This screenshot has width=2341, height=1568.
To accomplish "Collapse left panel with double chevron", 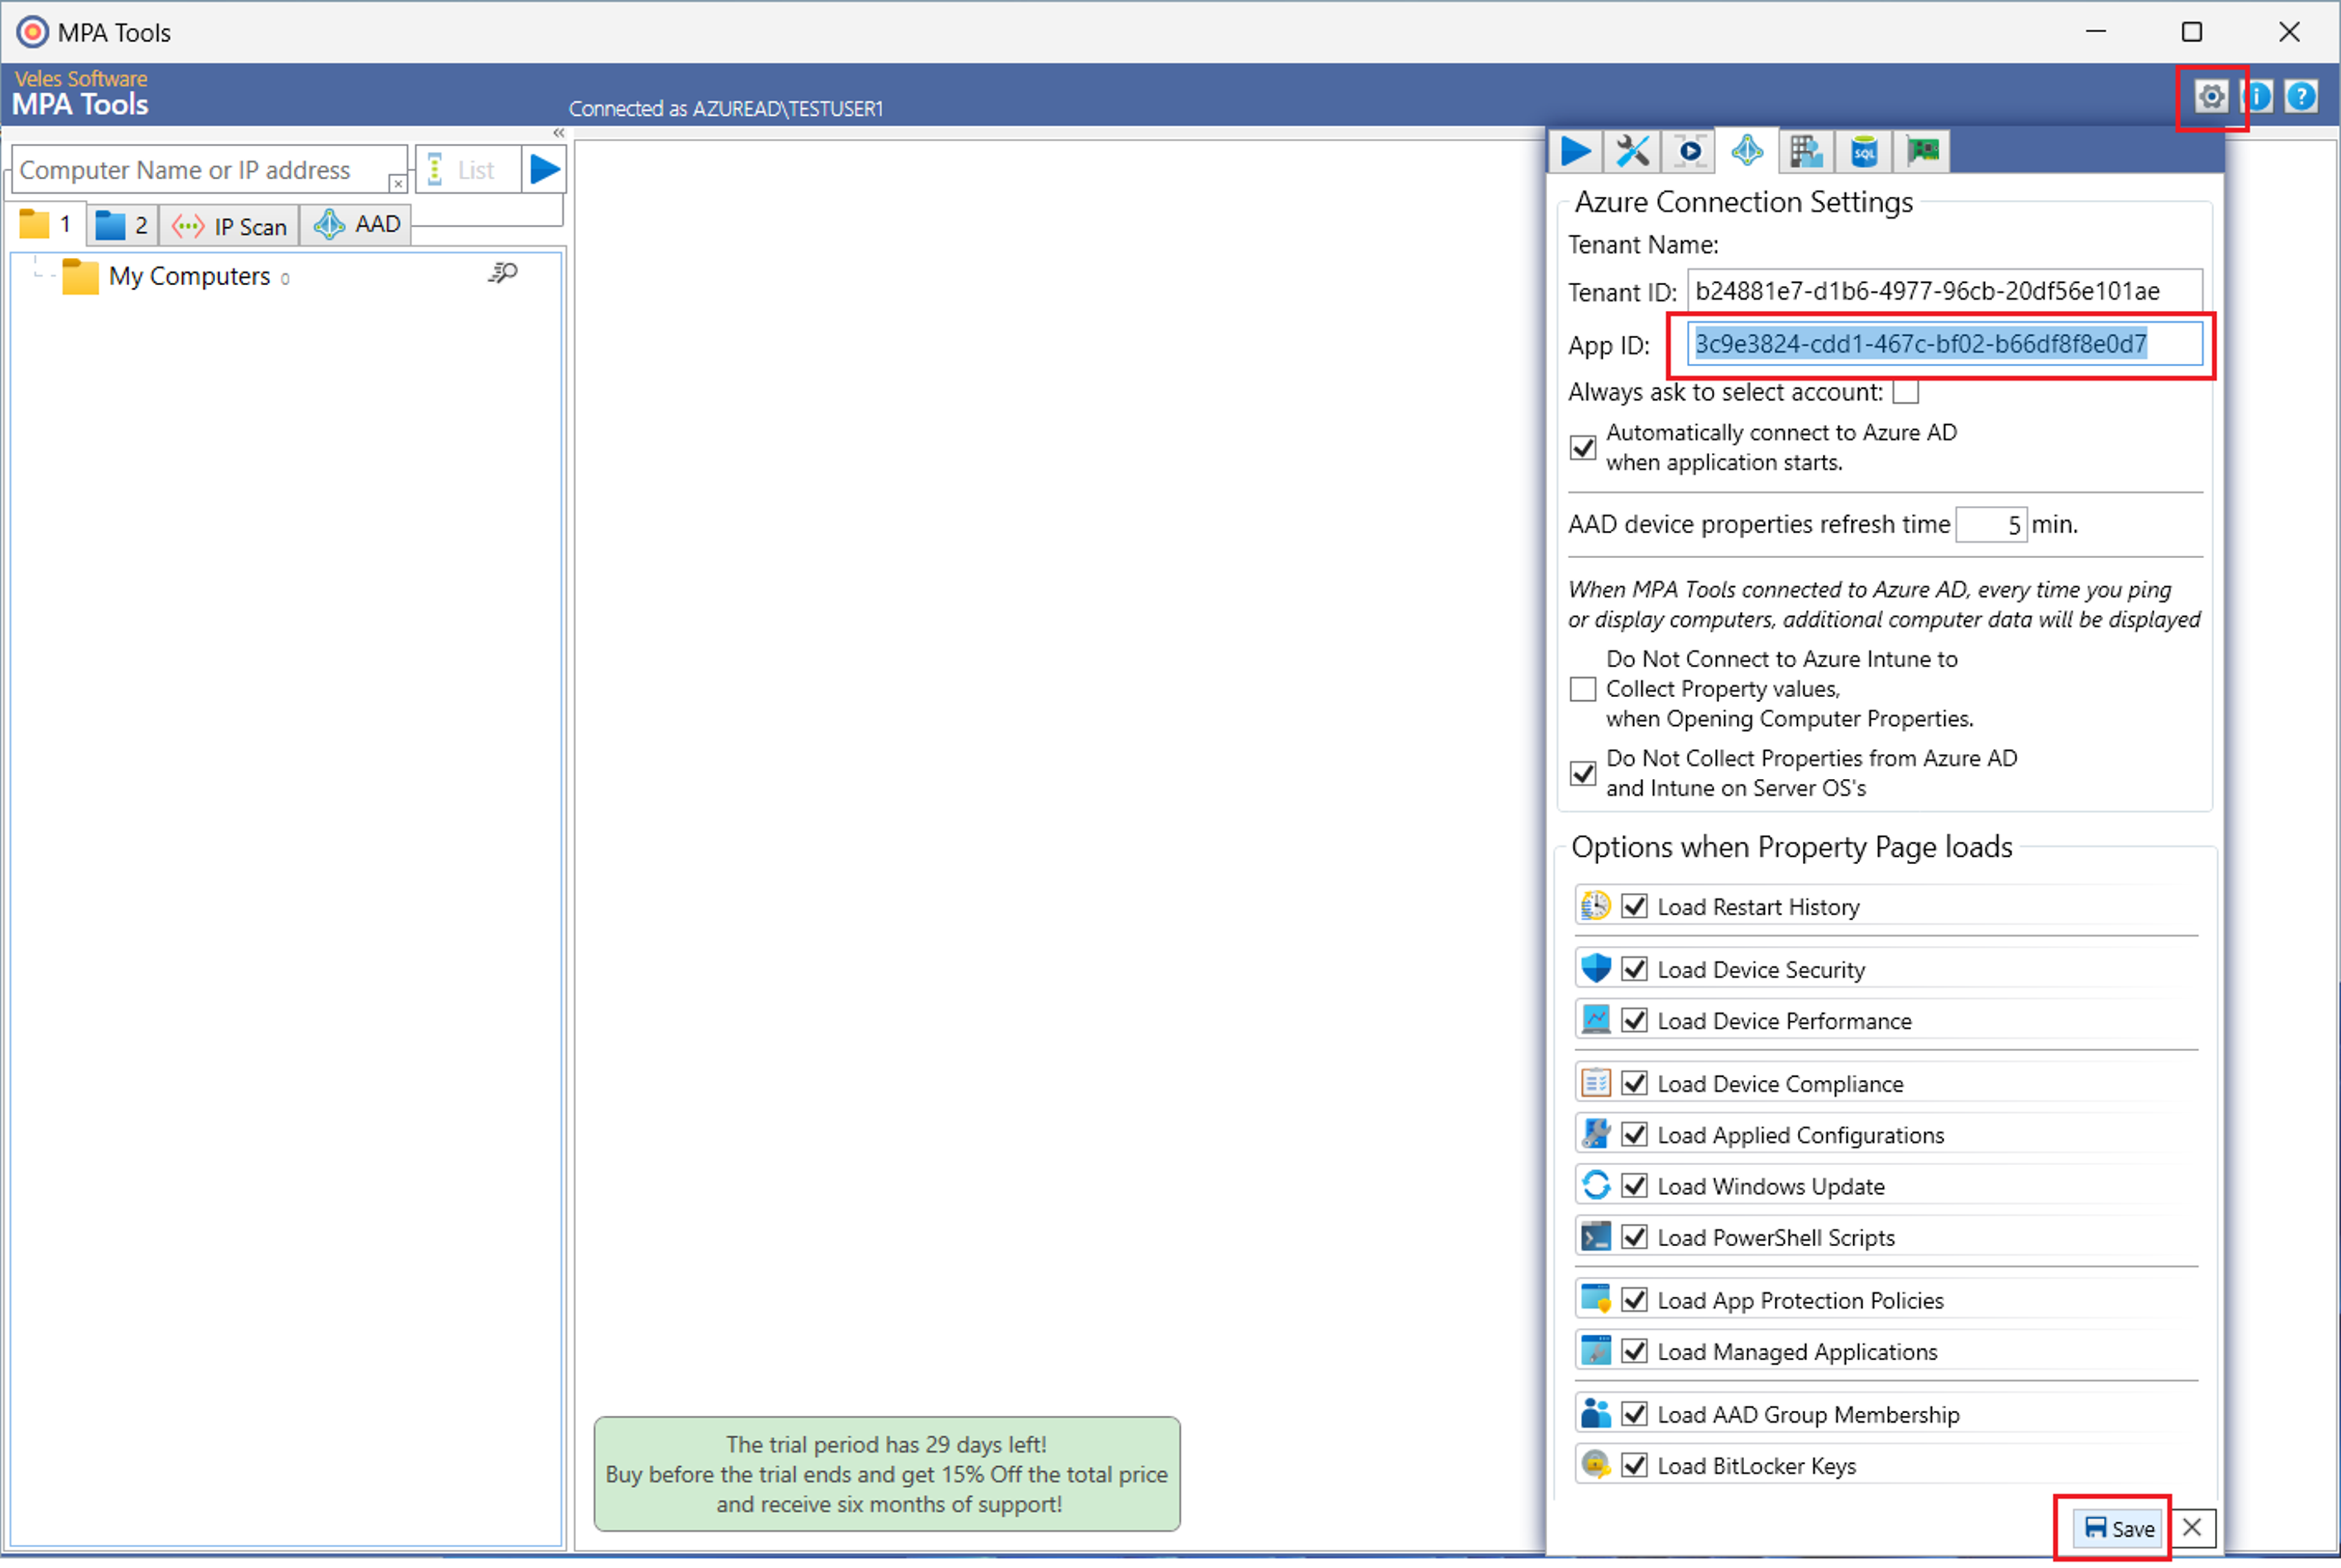I will [x=558, y=133].
